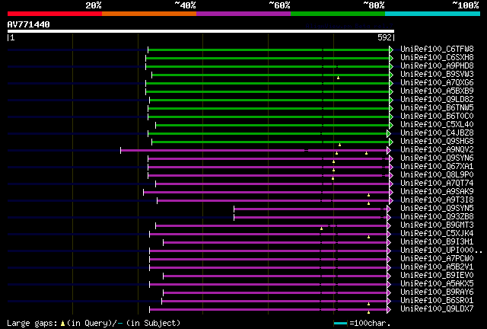The image size is (487, 329).
Task: Open hit UniRef100_A7QXG6
Action: coord(437,83)
